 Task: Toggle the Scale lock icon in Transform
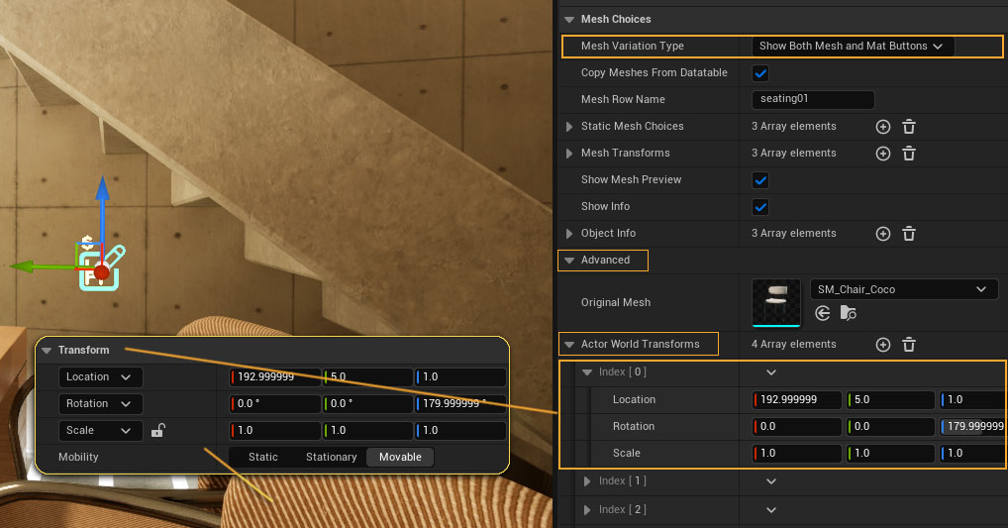coord(157,431)
